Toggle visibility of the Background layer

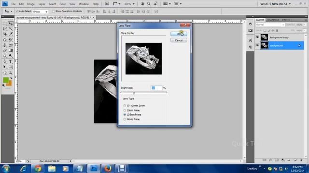(257, 45)
